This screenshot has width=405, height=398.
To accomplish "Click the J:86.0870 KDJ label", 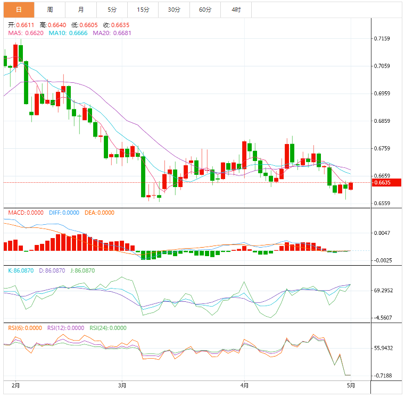I will coord(82,270).
